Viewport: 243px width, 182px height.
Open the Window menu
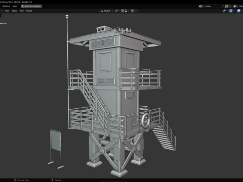point(6,6)
